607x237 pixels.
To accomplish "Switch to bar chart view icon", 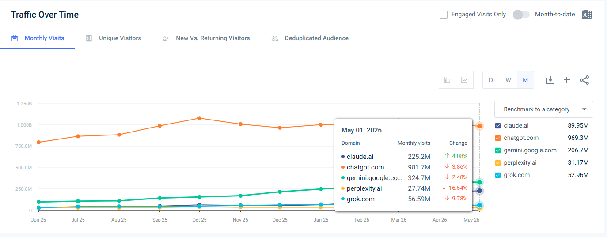I will 447,80.
